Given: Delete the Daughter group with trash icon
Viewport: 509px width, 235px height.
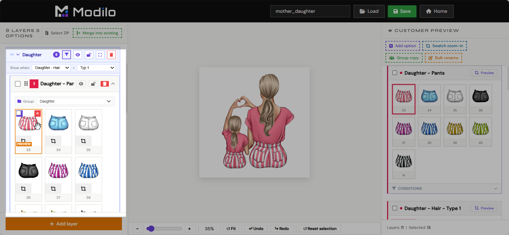Looking at the screenshot, I should click(x=111, y=55).
